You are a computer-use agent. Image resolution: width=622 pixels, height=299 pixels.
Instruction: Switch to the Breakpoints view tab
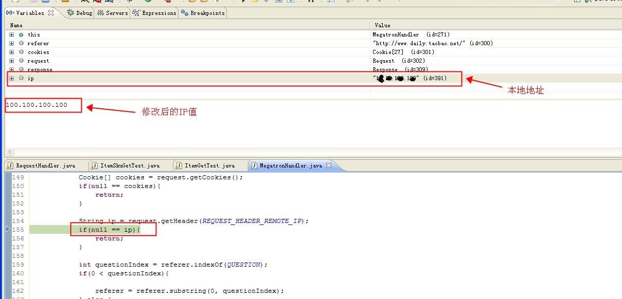click(x=207, y=13)
